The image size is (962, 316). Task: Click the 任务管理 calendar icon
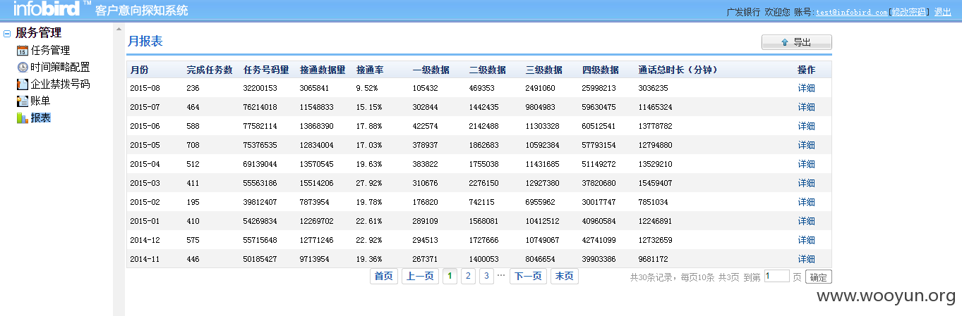23,51
